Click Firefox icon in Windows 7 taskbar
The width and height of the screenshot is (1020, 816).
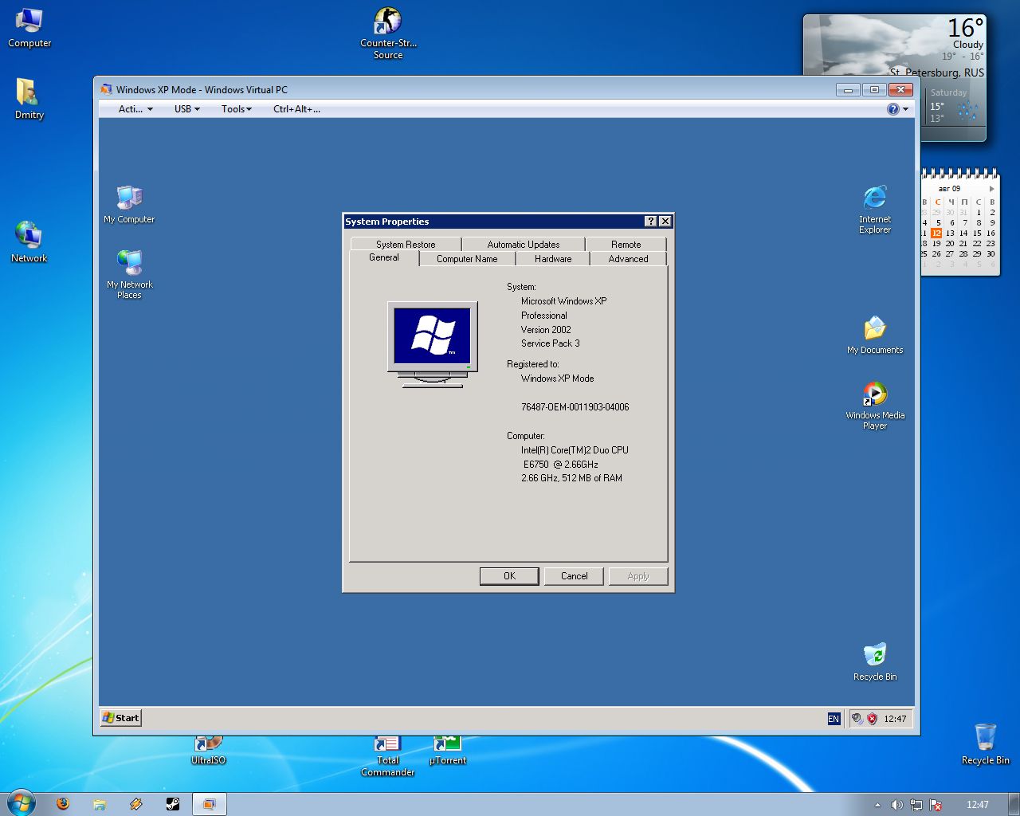pos(63,804)
